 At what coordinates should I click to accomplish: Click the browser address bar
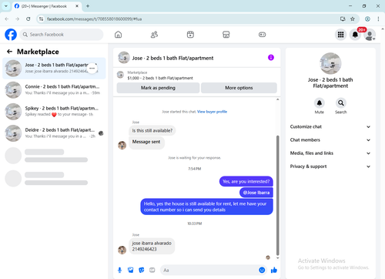point(190,19)
